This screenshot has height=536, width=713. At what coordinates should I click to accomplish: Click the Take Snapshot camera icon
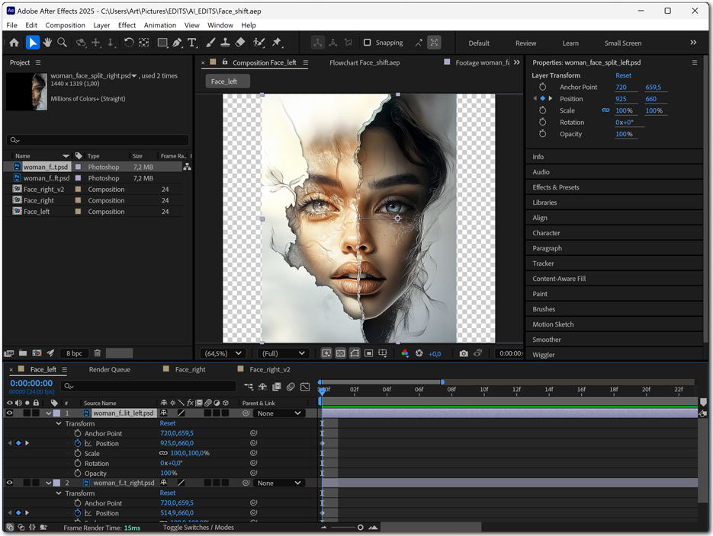point(464,353)
